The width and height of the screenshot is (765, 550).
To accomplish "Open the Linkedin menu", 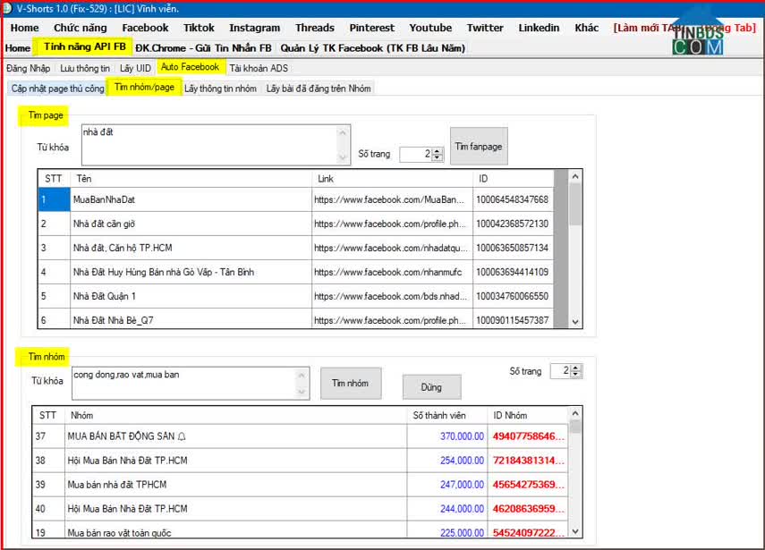I will (539, 28).
